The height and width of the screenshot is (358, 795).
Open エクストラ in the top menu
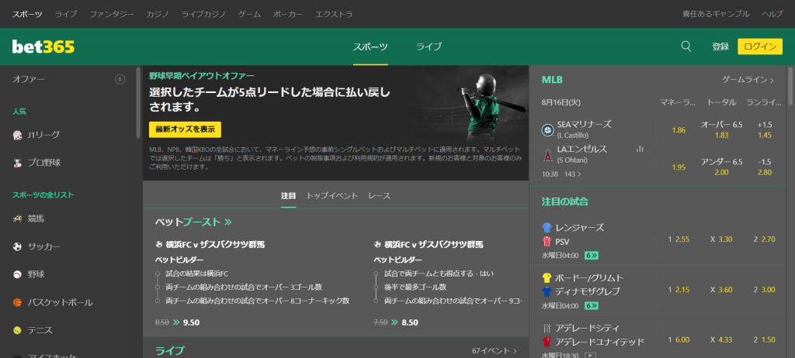[334, 14]
